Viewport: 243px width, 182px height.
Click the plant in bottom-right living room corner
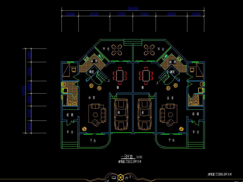point(181,129)
